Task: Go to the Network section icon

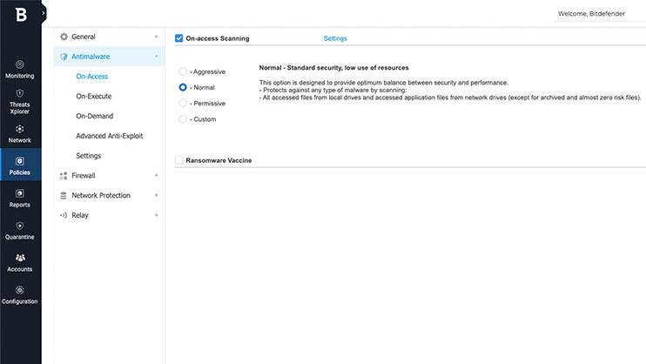Action: 20,129
